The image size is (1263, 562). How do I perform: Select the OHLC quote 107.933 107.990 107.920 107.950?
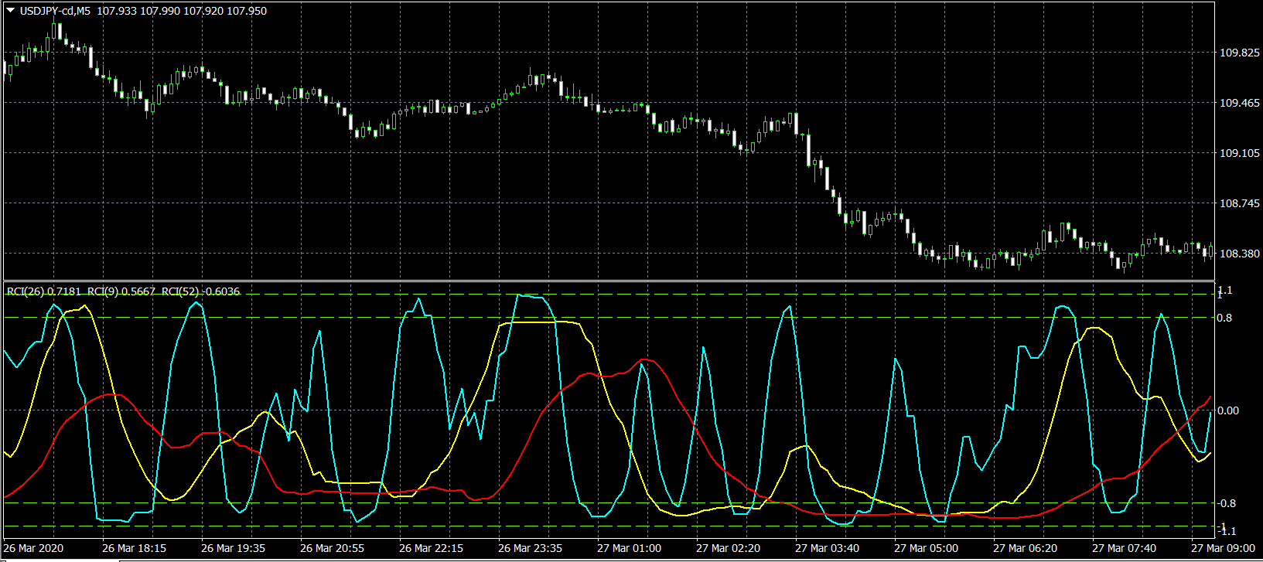pyautogui.click(x=182, y=11)
